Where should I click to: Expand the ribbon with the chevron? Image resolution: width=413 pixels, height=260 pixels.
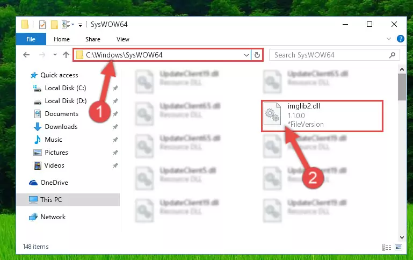pos(388,39)
